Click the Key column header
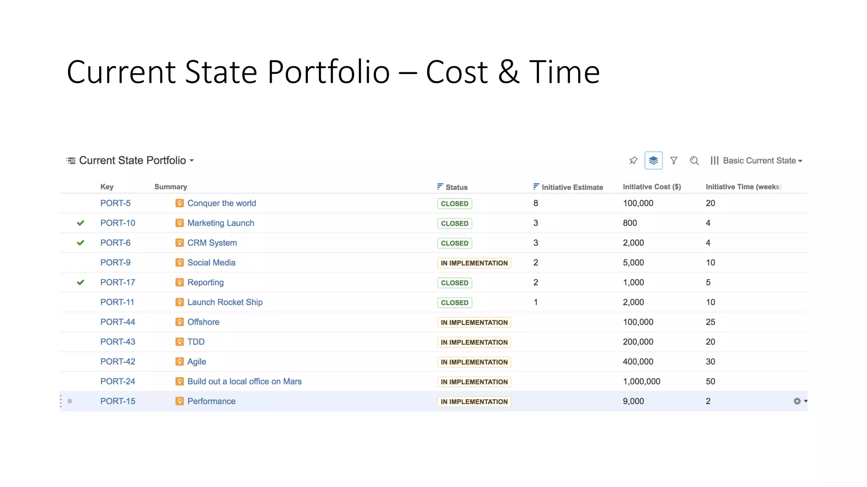Image resolution: width=867 pixels, height=487 pixels. (x=107, y=187)
